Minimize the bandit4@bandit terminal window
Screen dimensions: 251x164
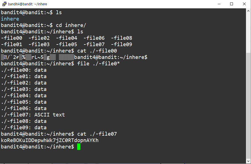219,4
